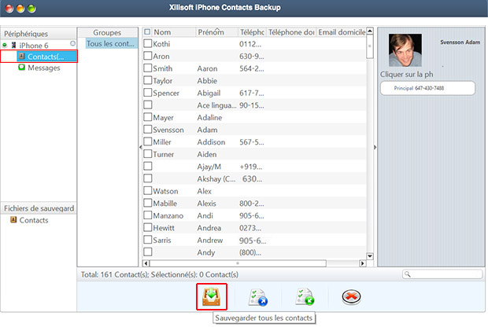Check the box for Smith Aaron
The width and height of the screenshot is (488, 327).
(x=147, y=68)
